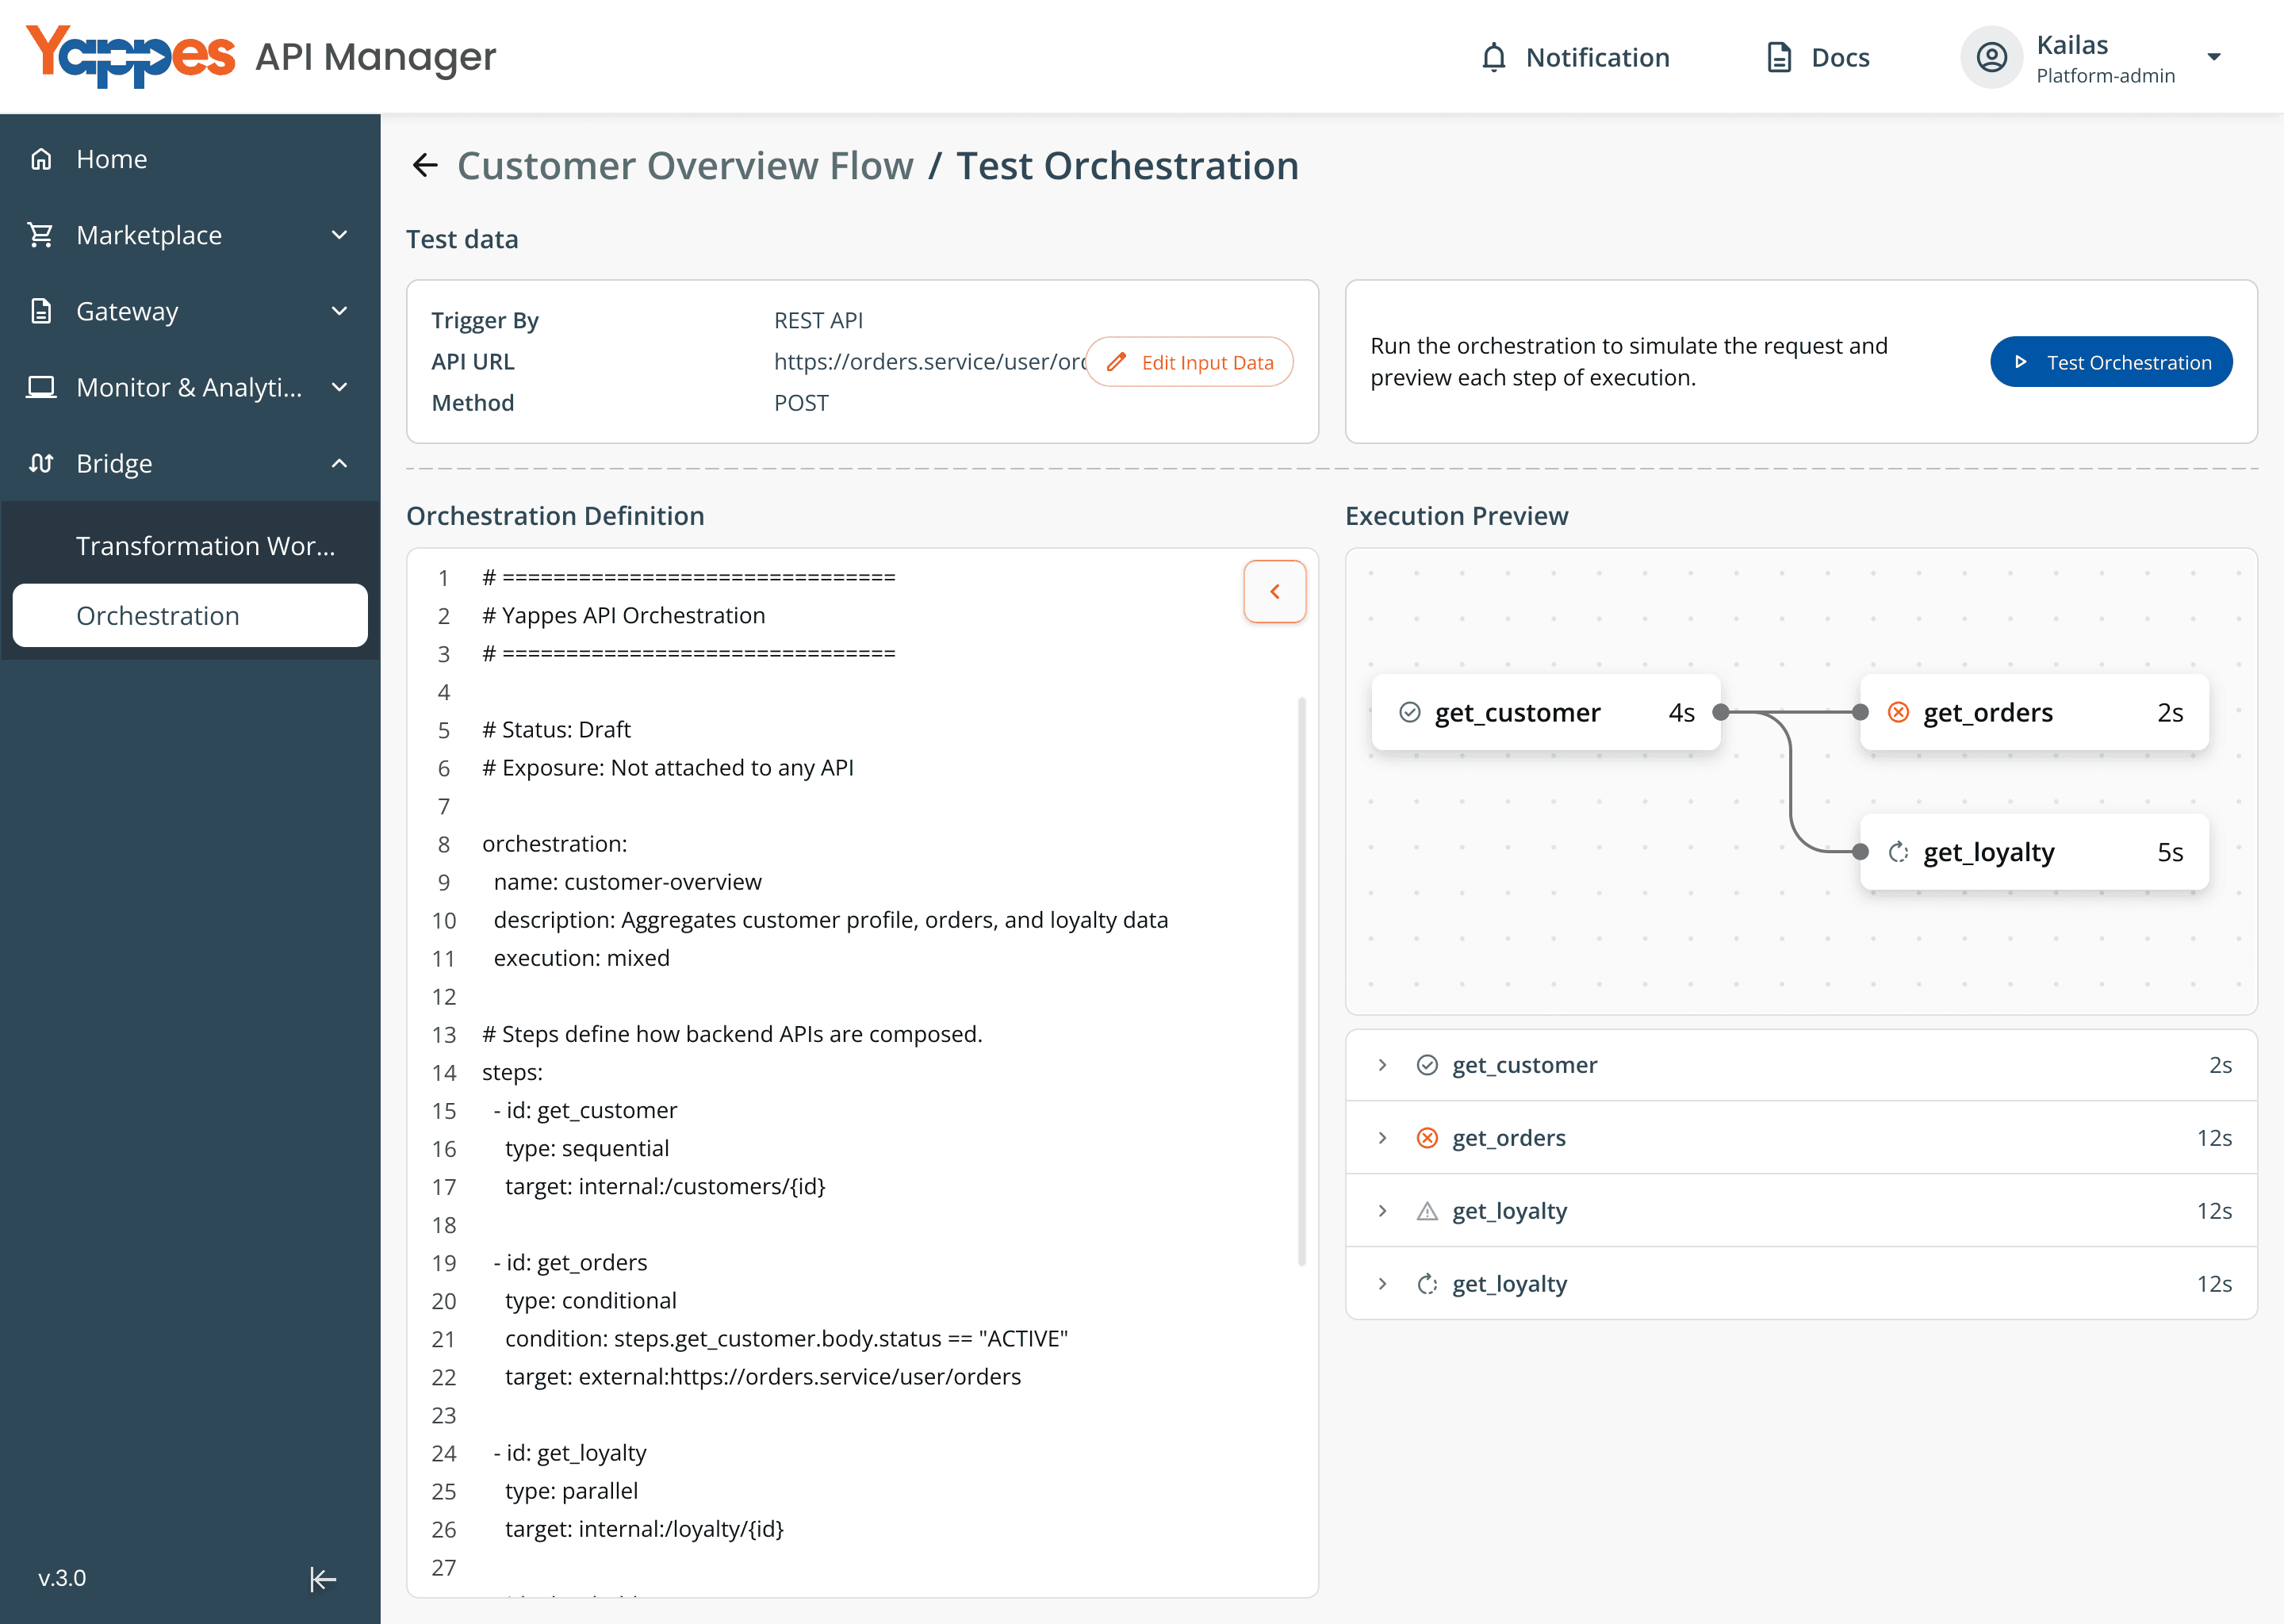Expand the get_customer result row

[1382, 1065]
